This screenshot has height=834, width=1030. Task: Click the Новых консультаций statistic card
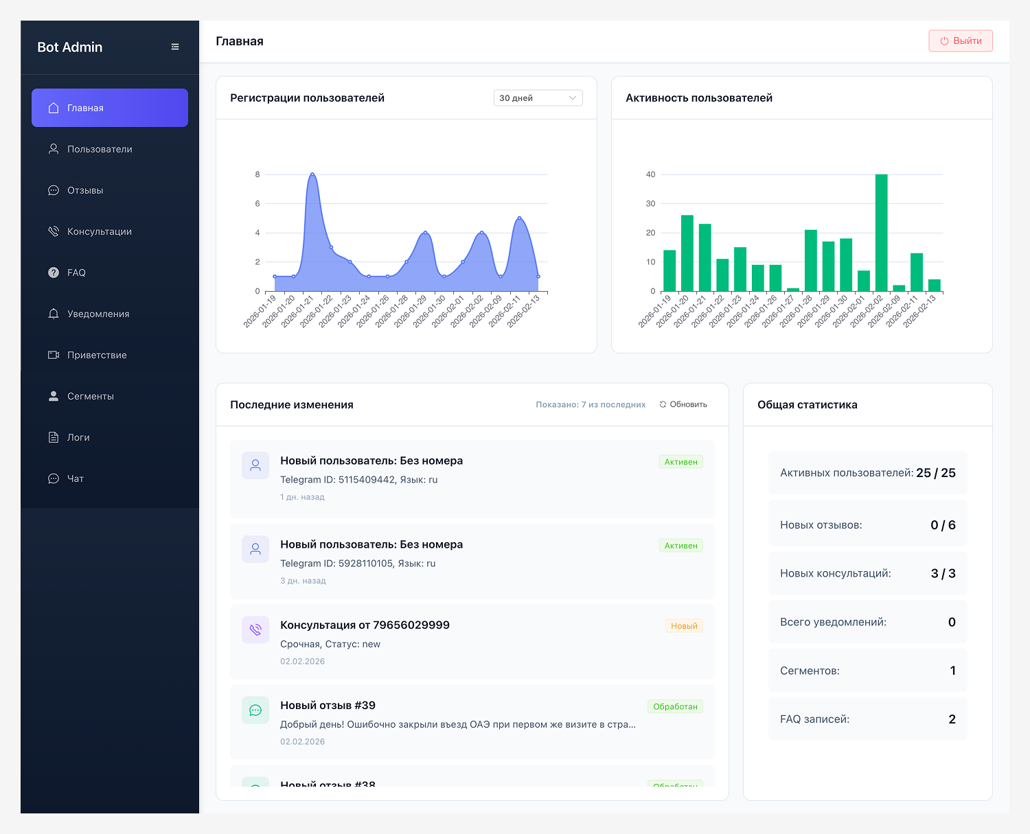[867, 573]
